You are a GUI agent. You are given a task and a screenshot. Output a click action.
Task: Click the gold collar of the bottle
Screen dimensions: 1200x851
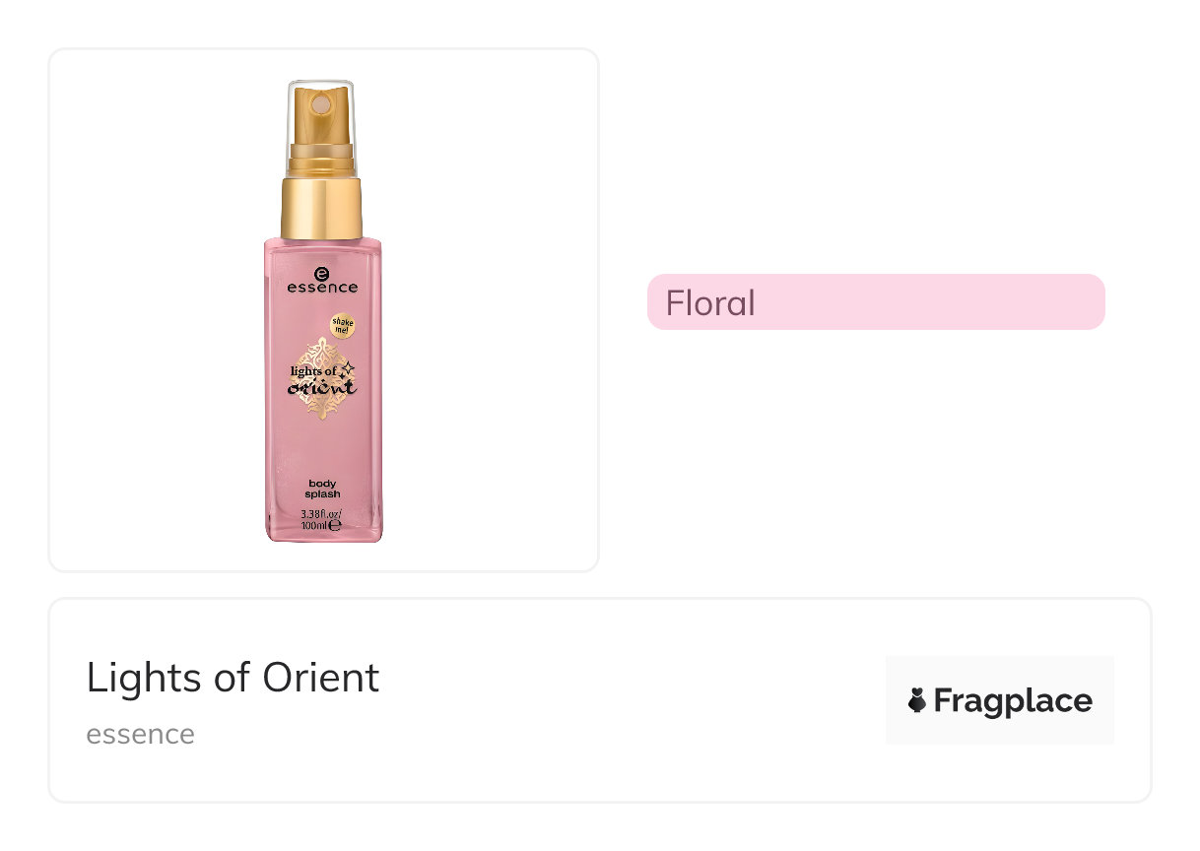coord(322,207)
